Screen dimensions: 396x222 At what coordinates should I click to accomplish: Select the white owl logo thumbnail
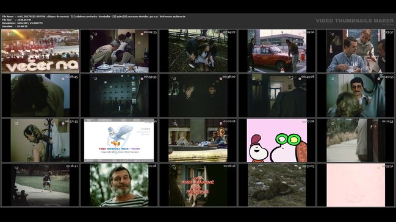click(x=119, y=140)
